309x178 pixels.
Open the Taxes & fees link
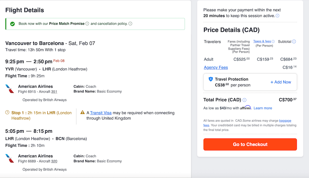pos(262,42)
